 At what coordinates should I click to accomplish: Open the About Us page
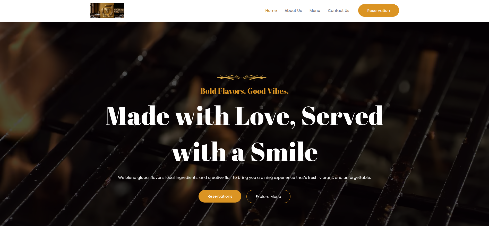coord(293,11)
